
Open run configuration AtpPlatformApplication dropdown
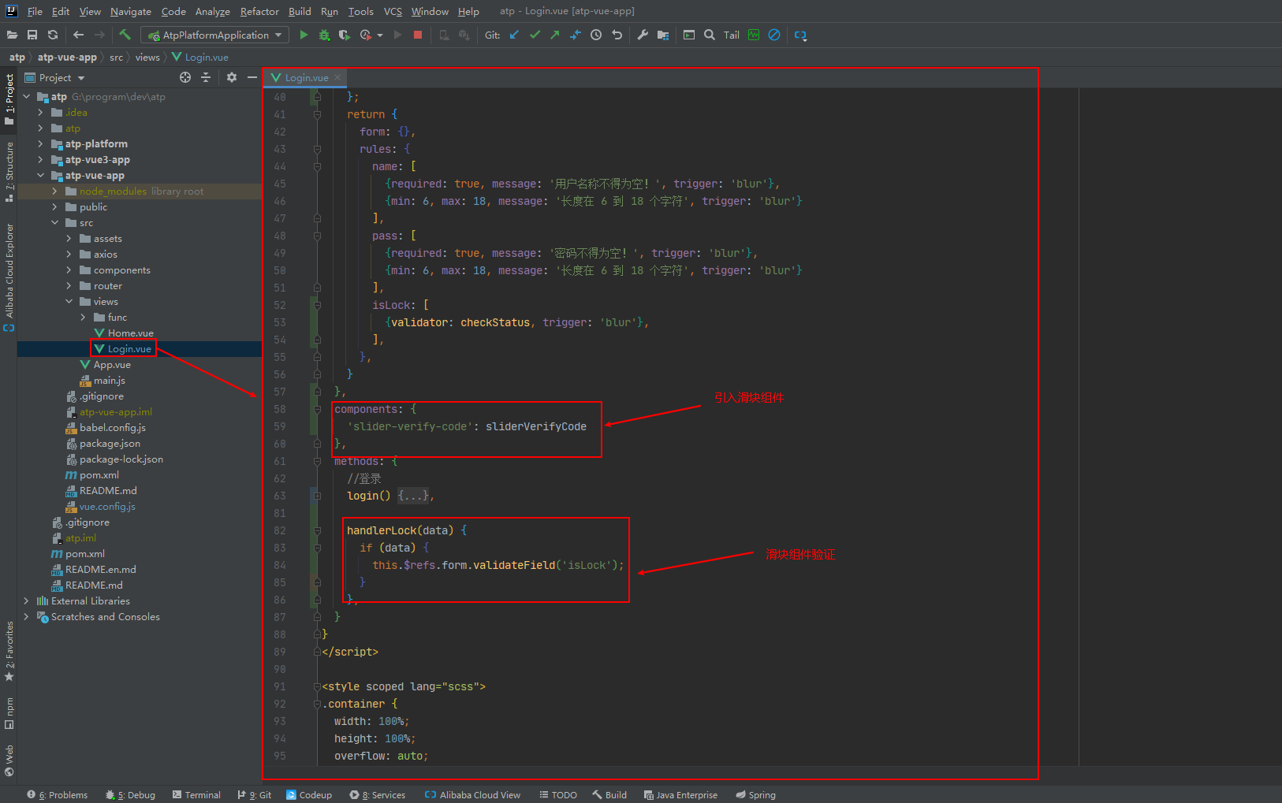(214, 35)
